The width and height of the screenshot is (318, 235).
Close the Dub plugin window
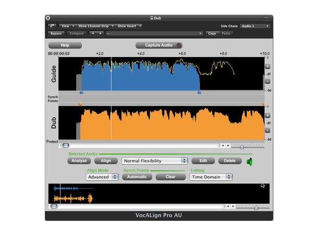48,18
